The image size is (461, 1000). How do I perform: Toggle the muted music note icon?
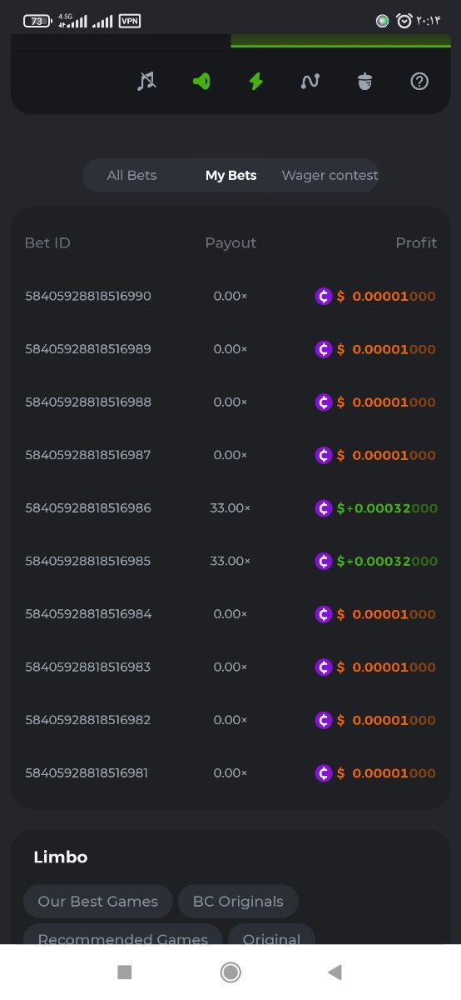tap(146, 81)
